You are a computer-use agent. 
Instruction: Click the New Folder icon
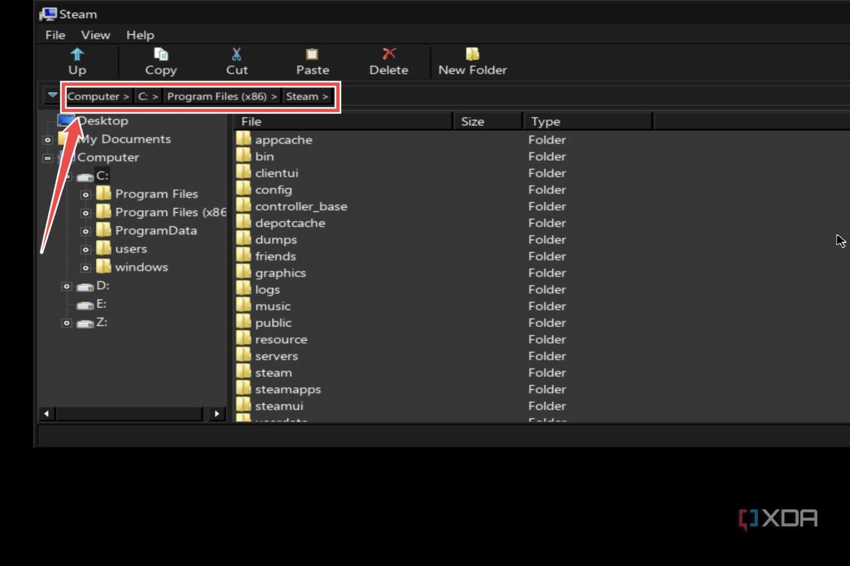pos(472,54)
